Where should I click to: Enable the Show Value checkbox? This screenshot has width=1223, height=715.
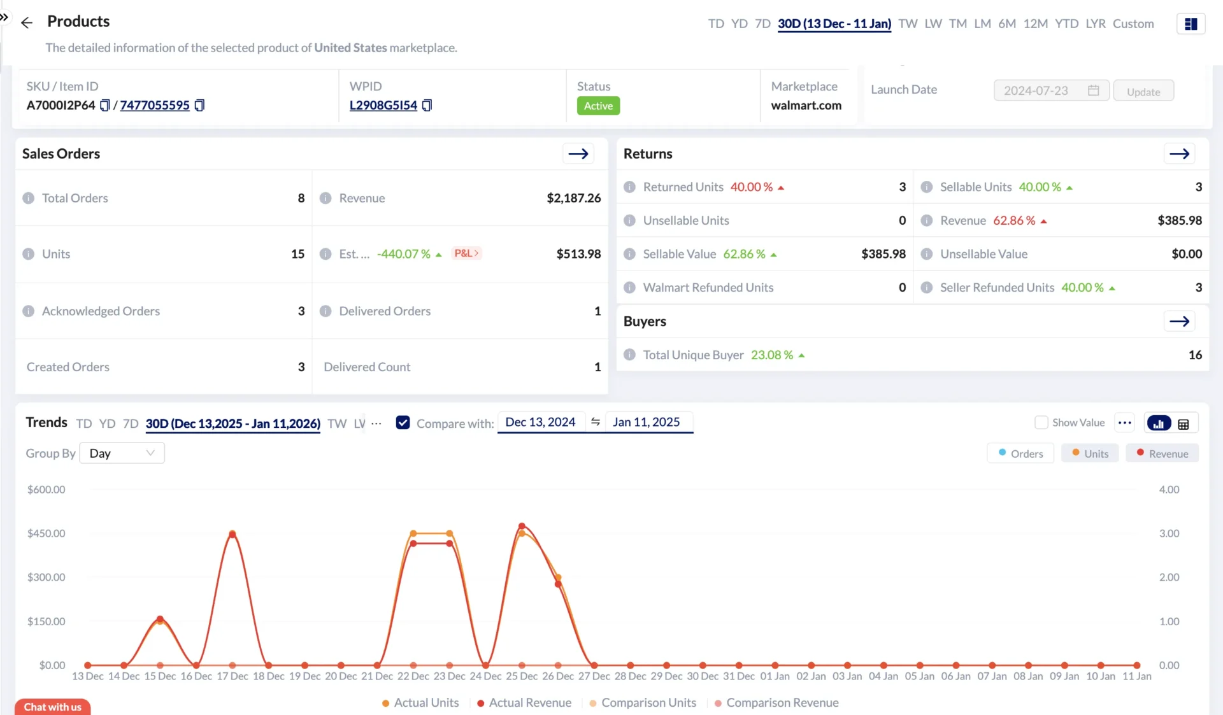(x=1041, y=423)
